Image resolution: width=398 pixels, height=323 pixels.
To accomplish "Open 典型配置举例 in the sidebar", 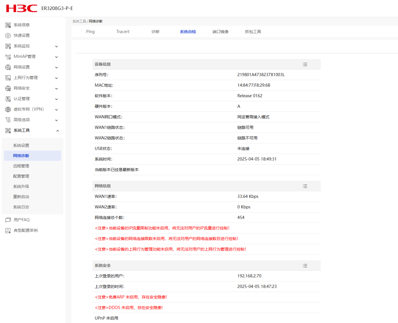I will (26, 230).
